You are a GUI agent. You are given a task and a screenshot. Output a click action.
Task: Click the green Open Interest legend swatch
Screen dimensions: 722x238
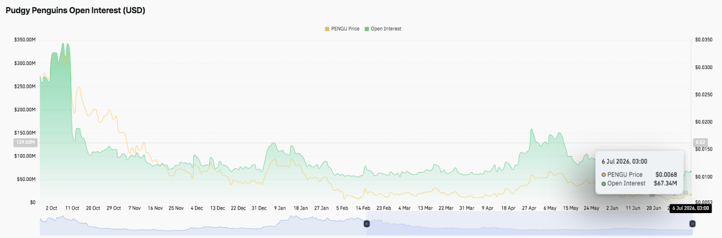coord(366,28)
